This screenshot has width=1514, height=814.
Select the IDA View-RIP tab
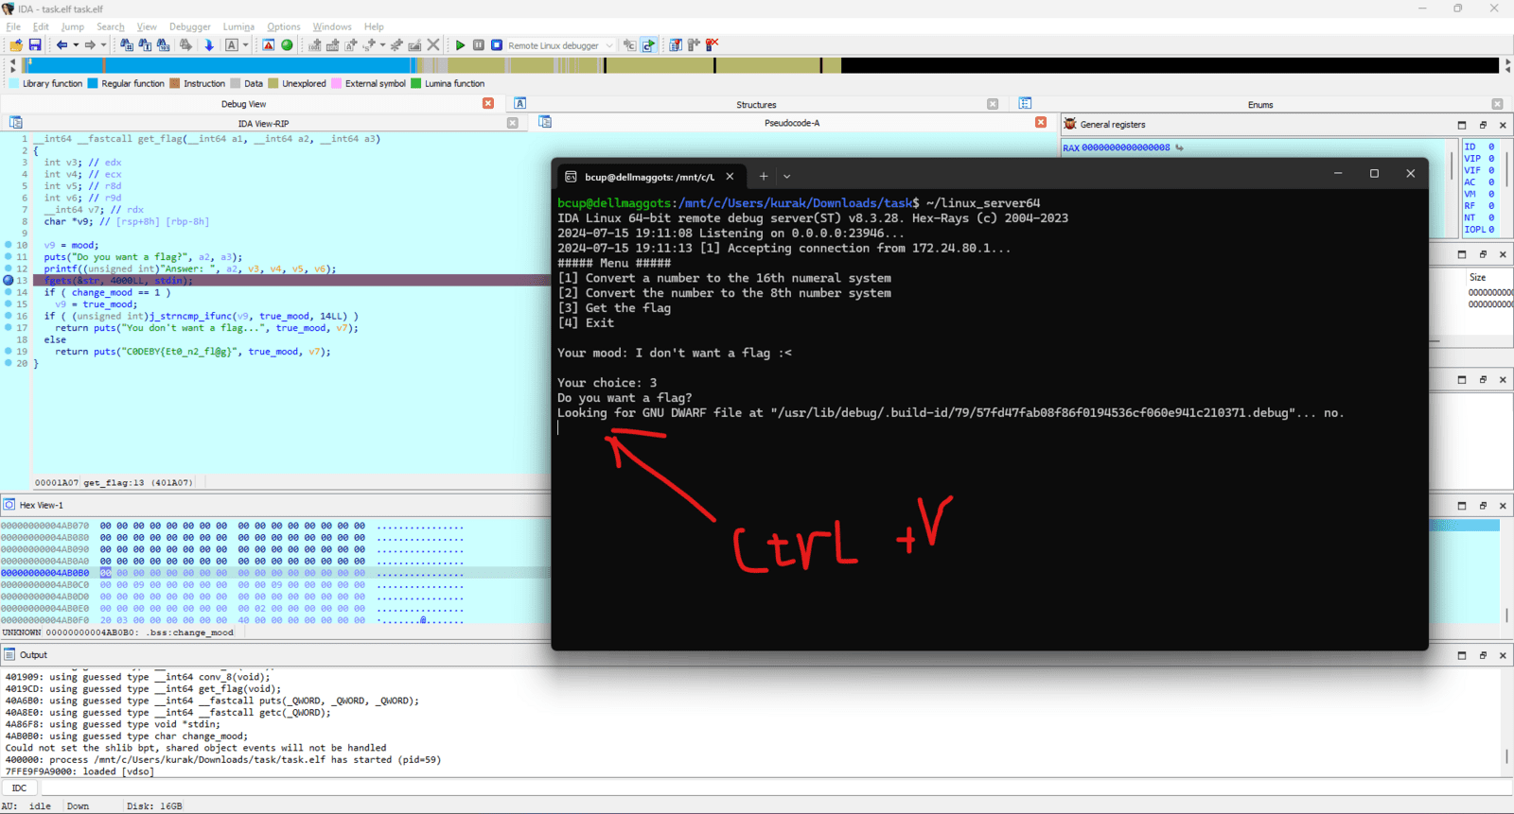coord(263,123)
